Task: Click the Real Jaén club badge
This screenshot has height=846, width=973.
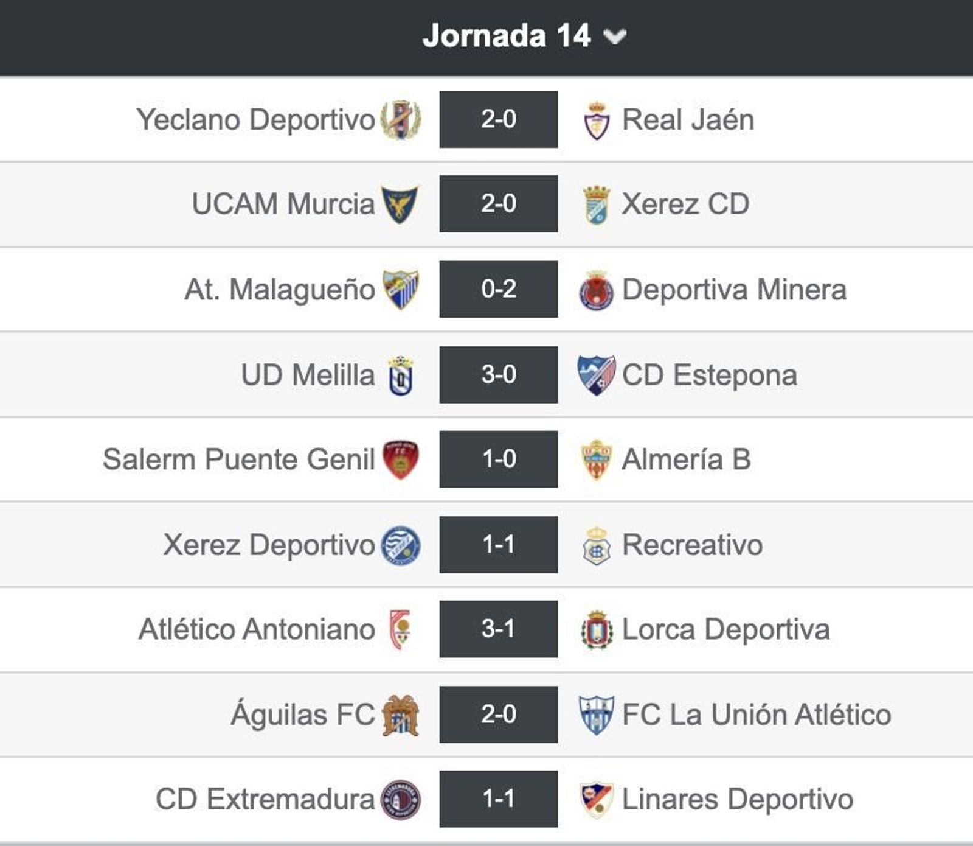Action: point(596,119)
